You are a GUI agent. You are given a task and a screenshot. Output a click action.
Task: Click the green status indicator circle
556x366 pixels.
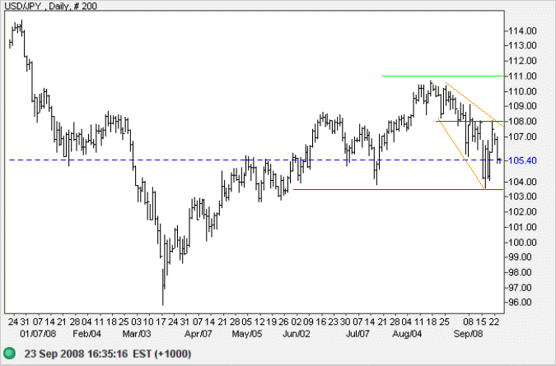click(x=9, y=353)
